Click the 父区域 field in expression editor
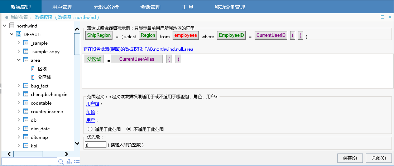This screenshot has height=166, width=394. [x=94, y=59]
